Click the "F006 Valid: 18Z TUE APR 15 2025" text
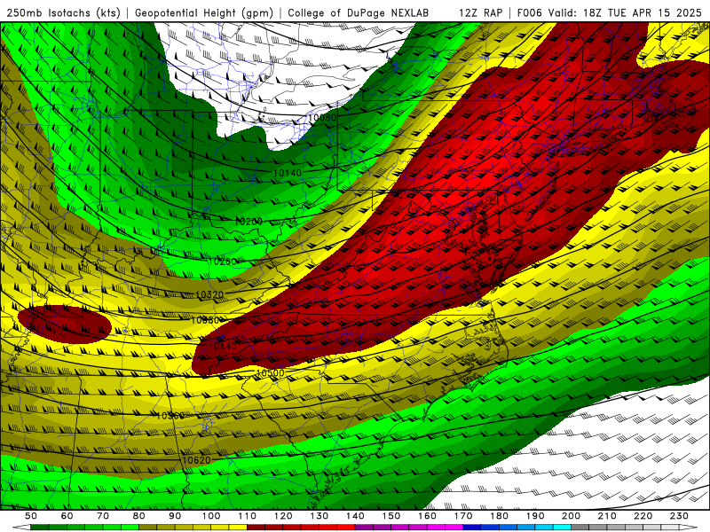Screen dimensions: 710x532 click(x=609, y=13)
